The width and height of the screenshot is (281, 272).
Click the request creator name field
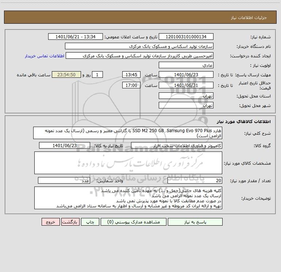[140, 55]
